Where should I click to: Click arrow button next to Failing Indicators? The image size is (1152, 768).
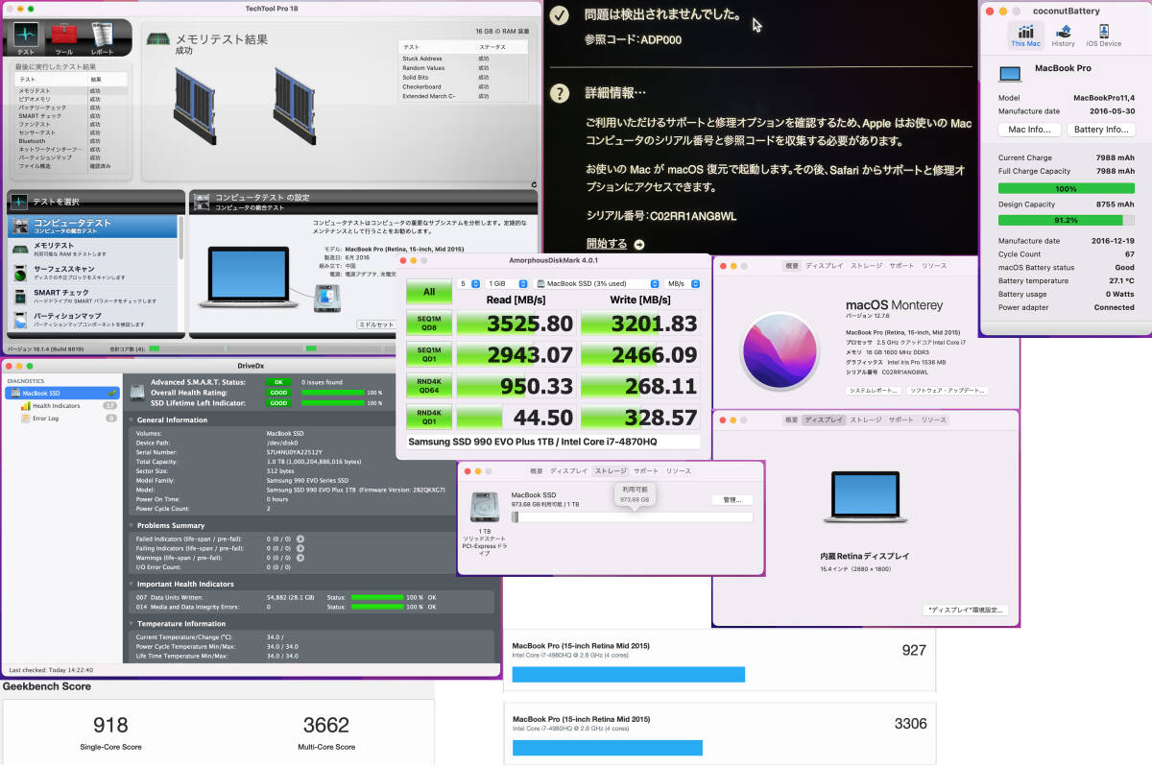coord(300,548)
